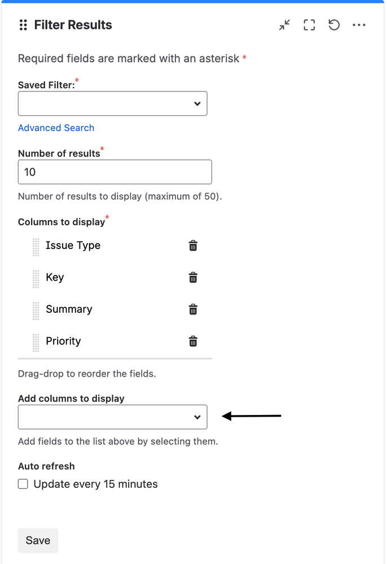Image resolution: width=387 pixels, height=564 pixels.
Task: Open the gadget more options menu
Action: click(359, 25)
